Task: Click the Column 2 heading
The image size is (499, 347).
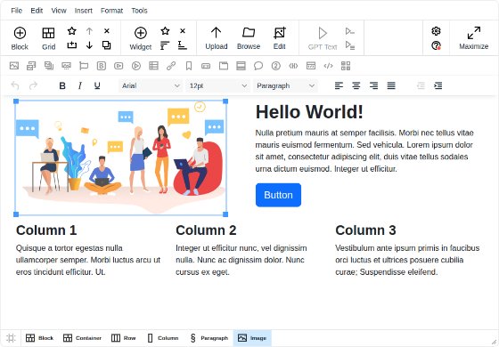Action: (206, 230)
